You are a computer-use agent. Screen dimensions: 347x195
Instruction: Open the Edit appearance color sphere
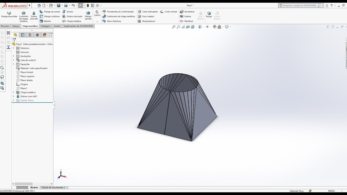[214, 27]
